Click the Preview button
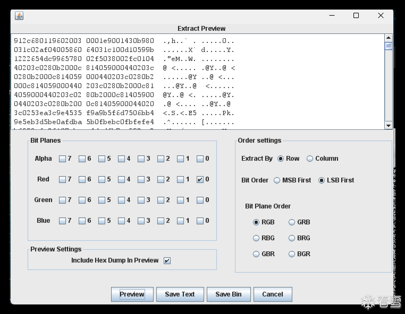The height and width of the screenshot is (314, 405). [x=132, y=294]
